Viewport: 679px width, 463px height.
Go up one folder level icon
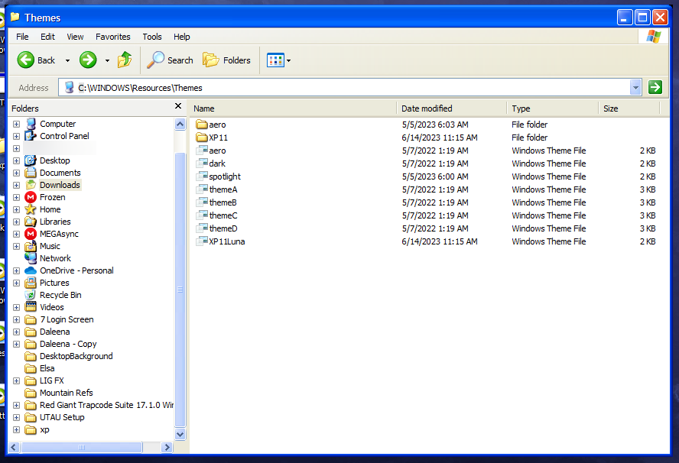click(x=125, y=60)
